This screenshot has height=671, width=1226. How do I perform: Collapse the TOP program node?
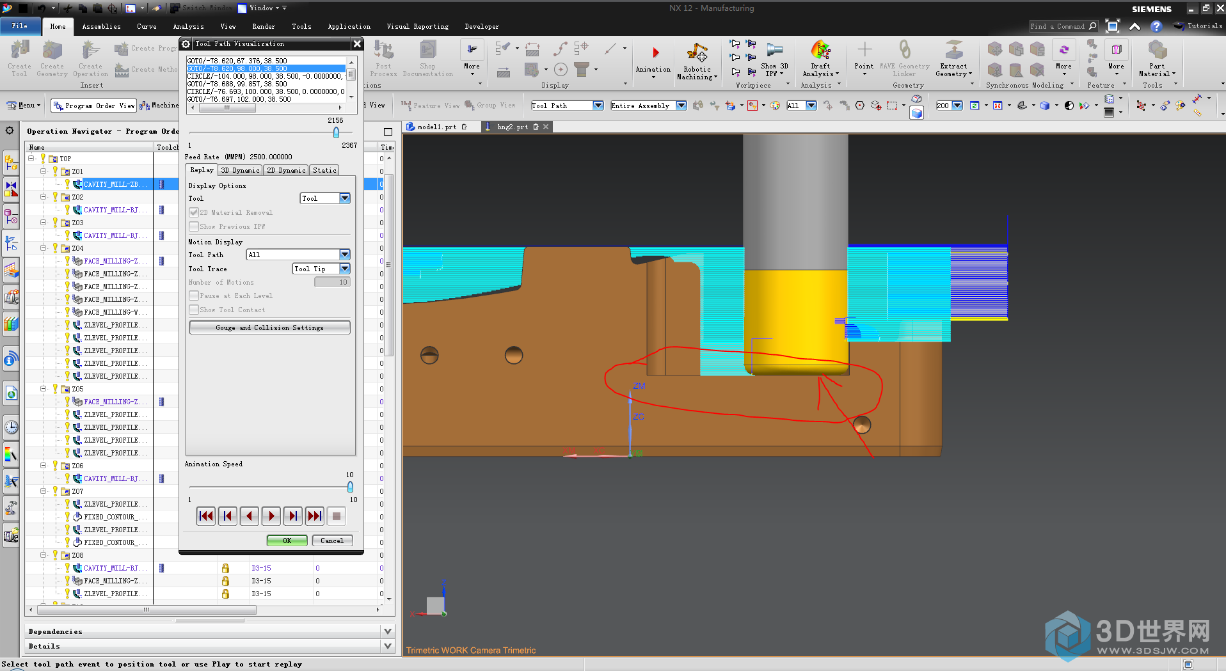31,158
